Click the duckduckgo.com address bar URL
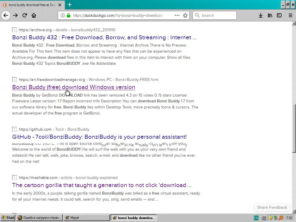The image size is (296, 222). point(118,16)
